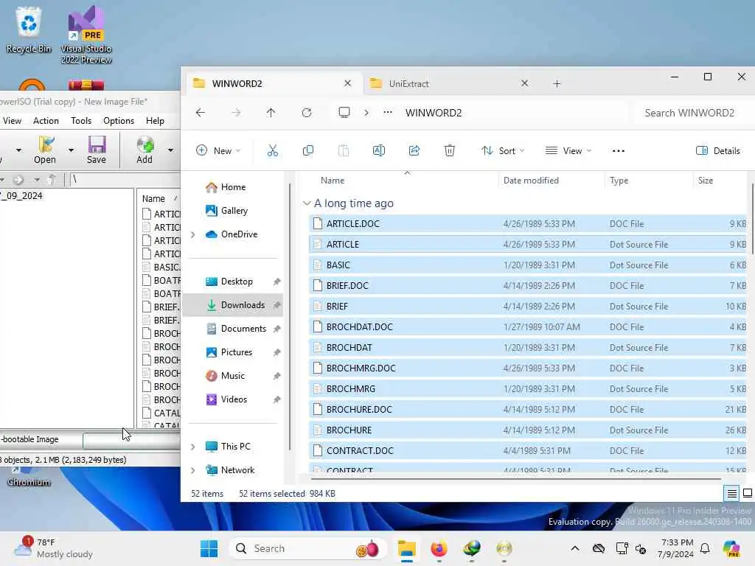
Task: Click the Share icon in Explorer toolbar
Action: [x=414, y=150]
